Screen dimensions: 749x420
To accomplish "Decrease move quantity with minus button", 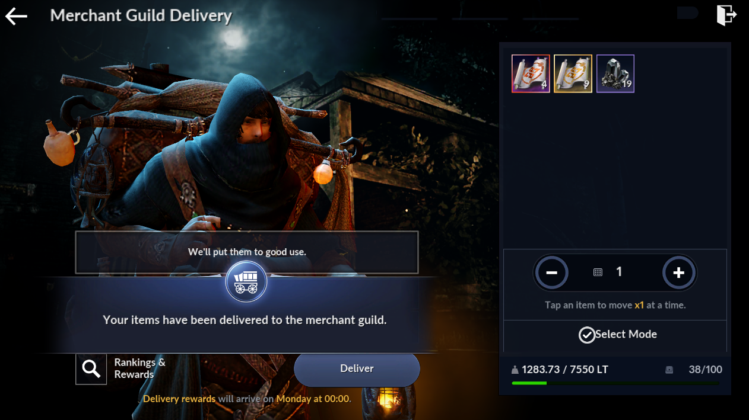I will click(551, 272).
